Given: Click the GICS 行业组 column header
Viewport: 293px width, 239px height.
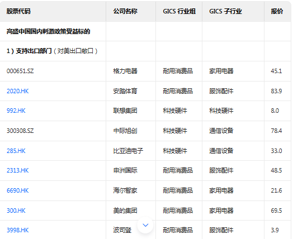Looking at the screenshot, I should tap(179, 11).
